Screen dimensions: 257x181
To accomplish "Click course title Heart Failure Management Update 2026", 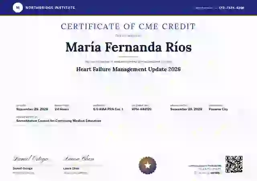I will pyautogui.click(x=128, y=69).
